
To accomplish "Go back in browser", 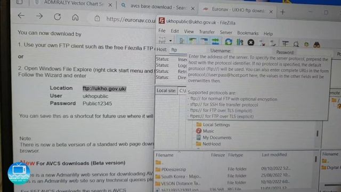I will coord(21,15).
